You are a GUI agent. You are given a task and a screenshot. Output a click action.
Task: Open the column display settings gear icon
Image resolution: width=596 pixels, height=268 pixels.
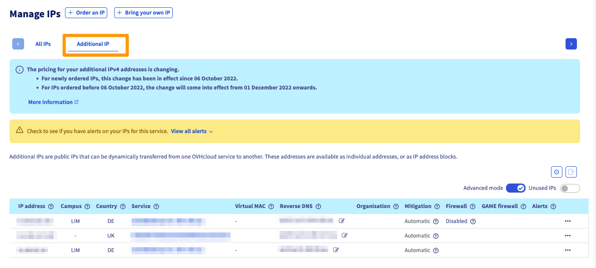click(x=556, y=172)
